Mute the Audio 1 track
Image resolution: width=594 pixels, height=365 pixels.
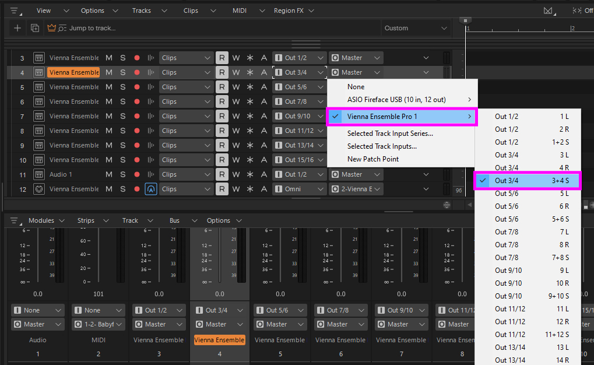pos(109,175)
